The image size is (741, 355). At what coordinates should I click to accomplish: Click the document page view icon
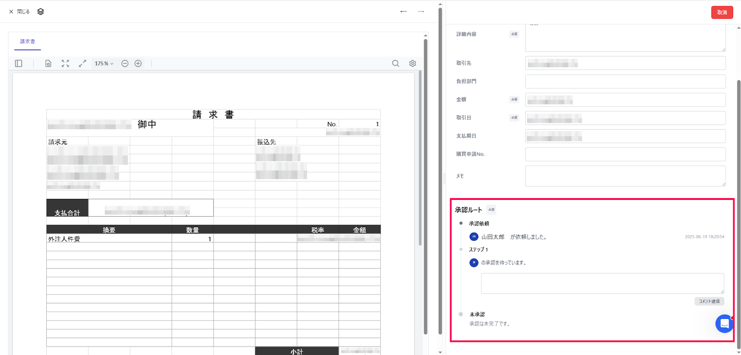pos(48,63)
